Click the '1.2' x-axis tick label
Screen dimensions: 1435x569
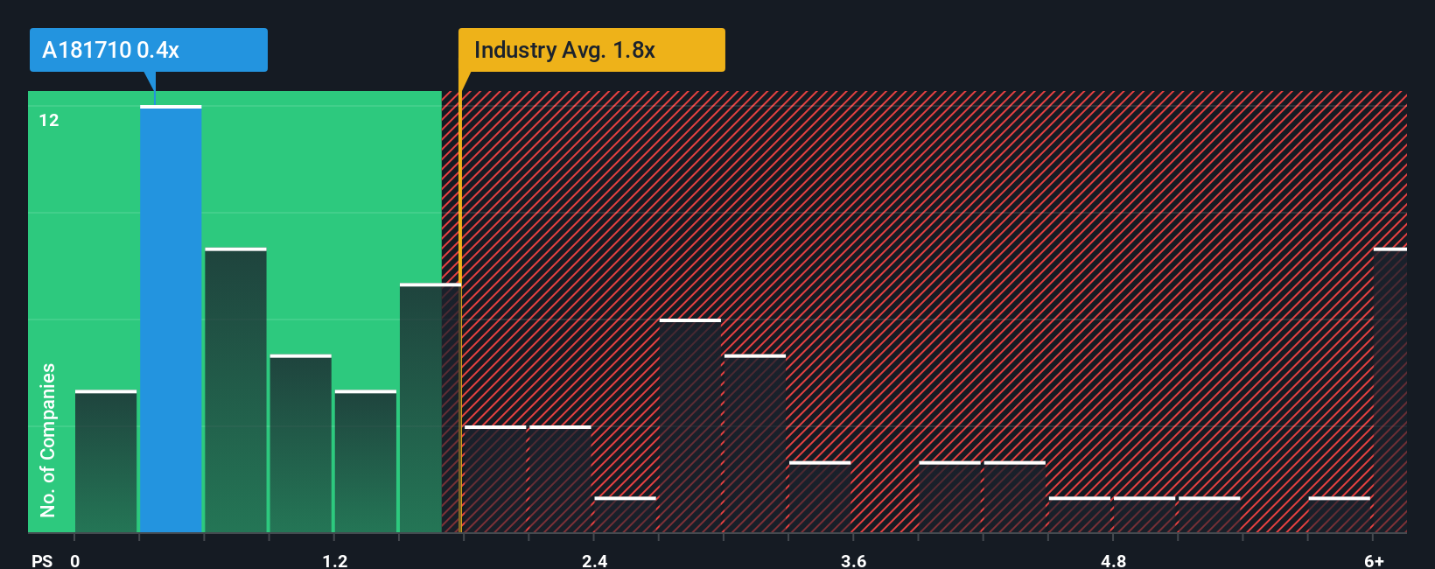click(335, 560)
